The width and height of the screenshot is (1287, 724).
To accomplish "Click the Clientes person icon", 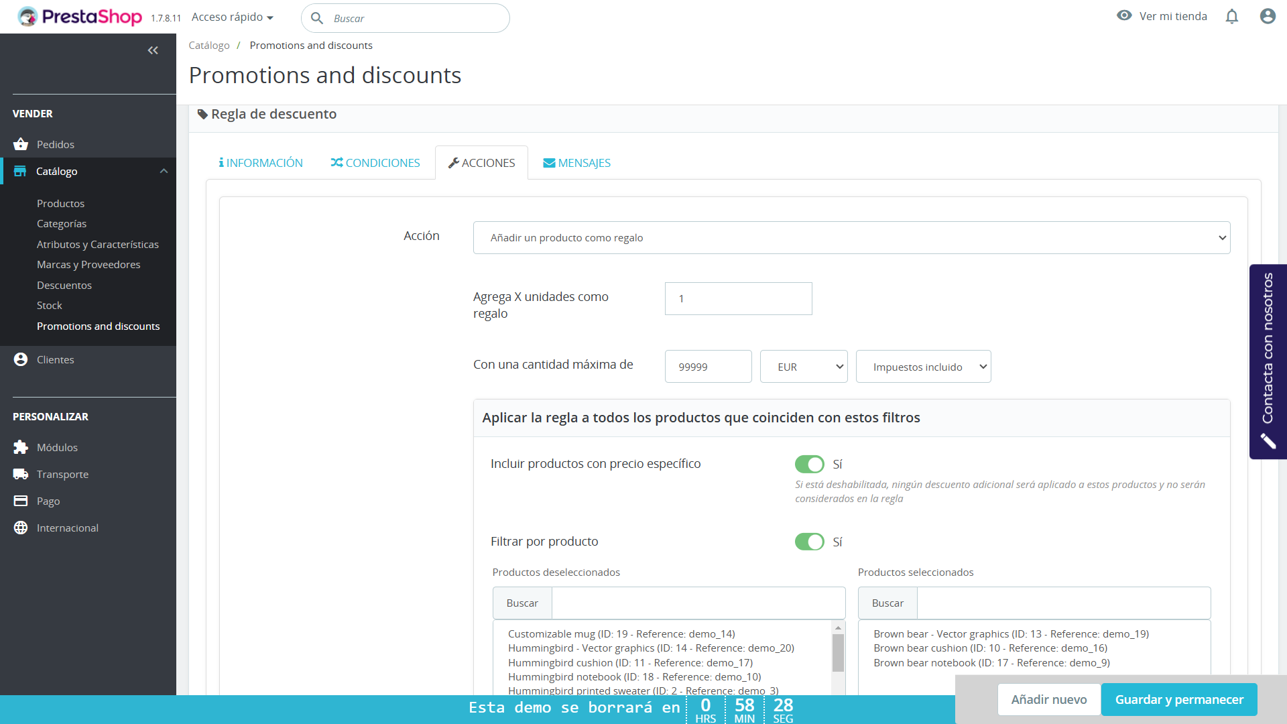I will coord(21,359).
